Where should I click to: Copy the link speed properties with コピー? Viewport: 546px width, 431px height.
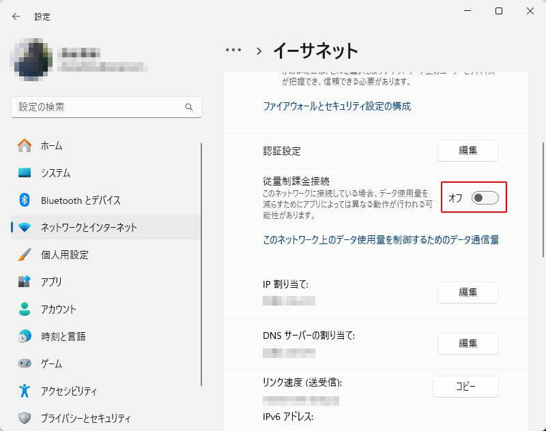[x=465, y=387]
